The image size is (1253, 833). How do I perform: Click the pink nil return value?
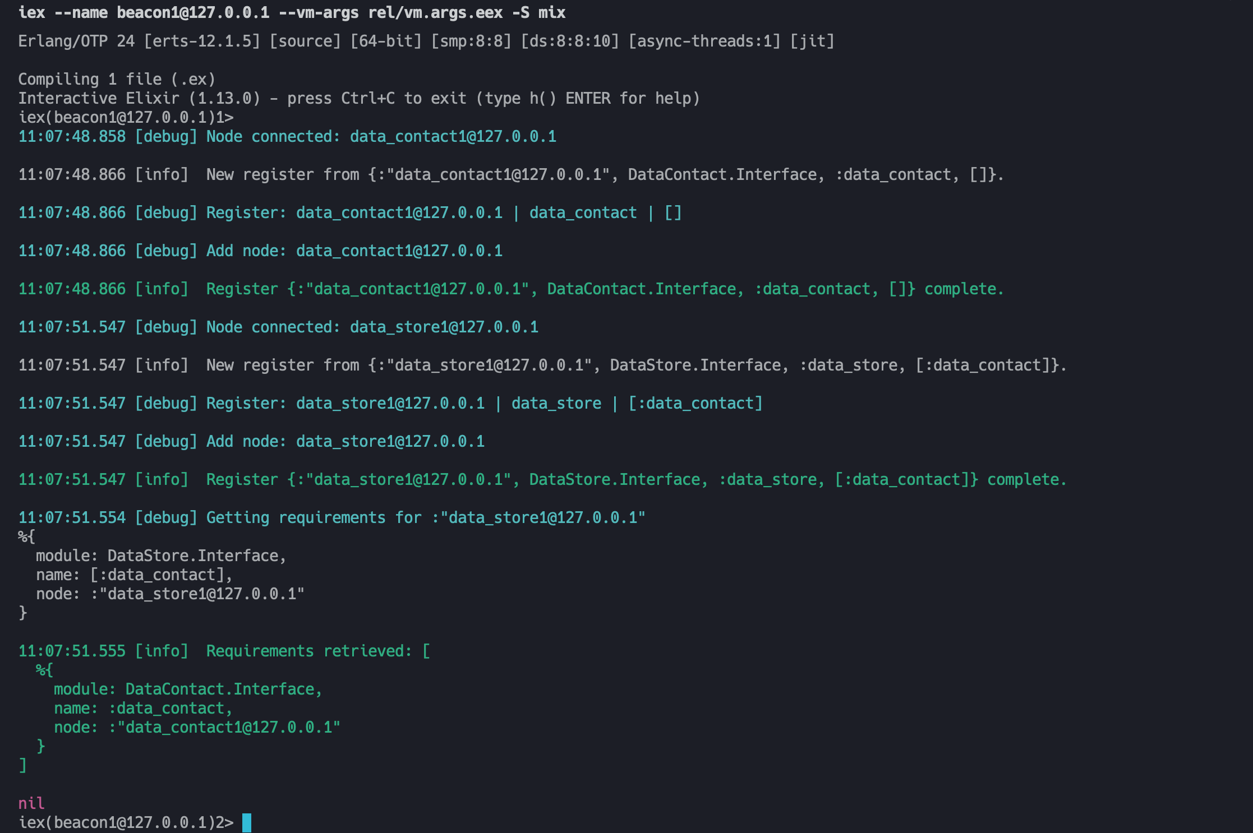31,803
